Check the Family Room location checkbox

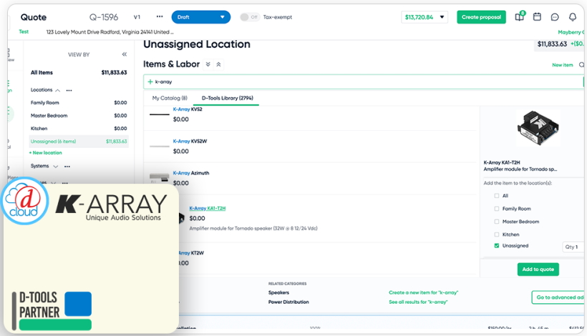(x=496, y=209)
